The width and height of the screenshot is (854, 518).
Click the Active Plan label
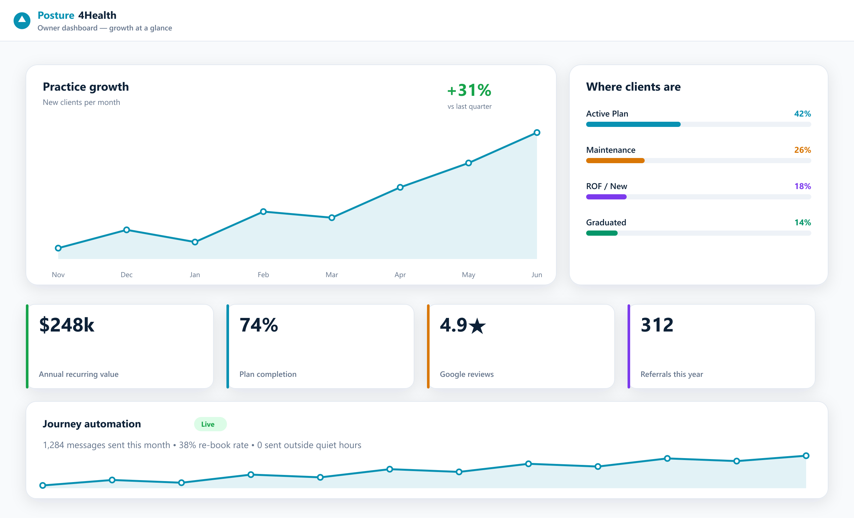click(x=607, y=114)
